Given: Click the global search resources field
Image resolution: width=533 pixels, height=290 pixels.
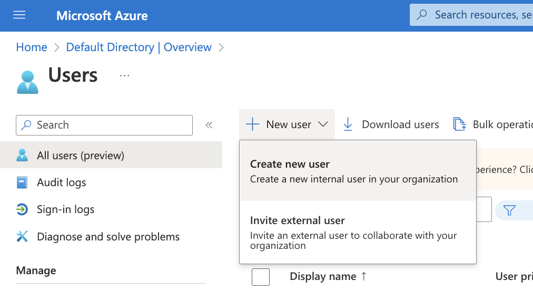Looking at the screenshot, I should click(471, 15).
